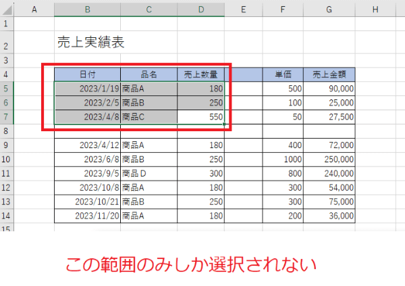This screenshot has height=286, width=405.
Task: Select row 11 header
Action: tap(7, 173)
